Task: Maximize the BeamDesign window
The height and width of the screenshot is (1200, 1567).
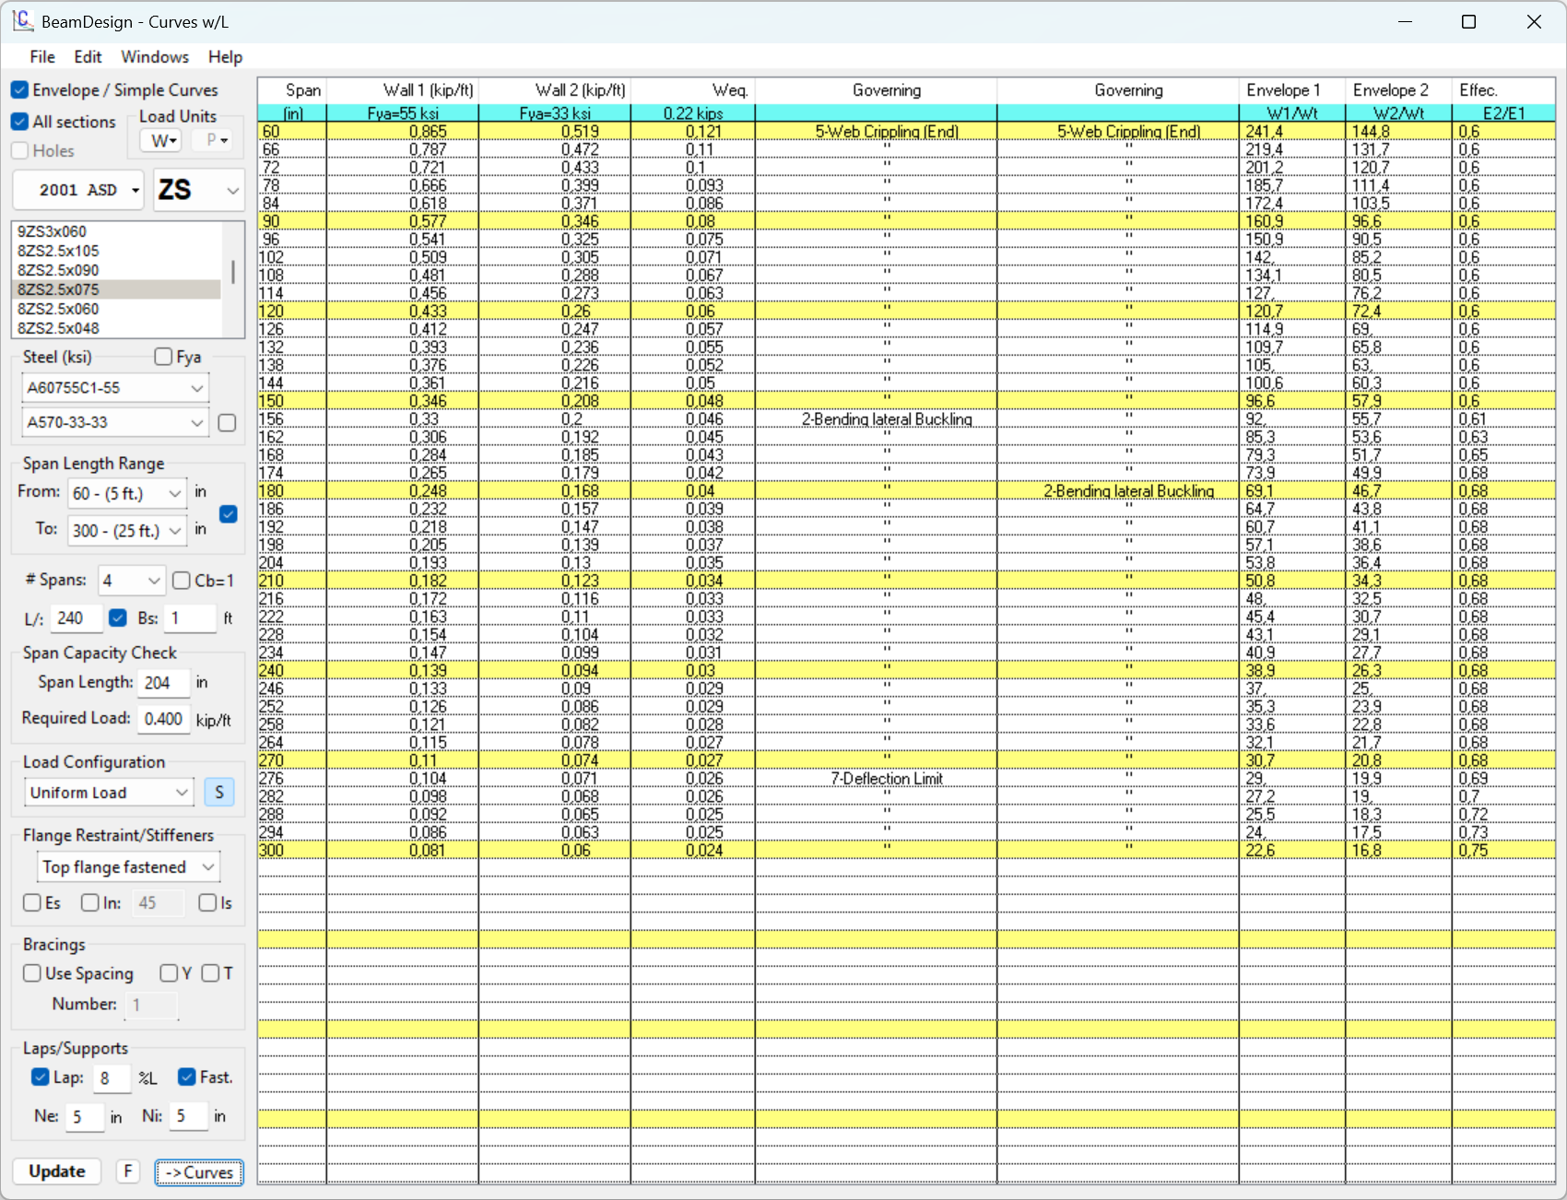Action: (x=1468, y=21)
